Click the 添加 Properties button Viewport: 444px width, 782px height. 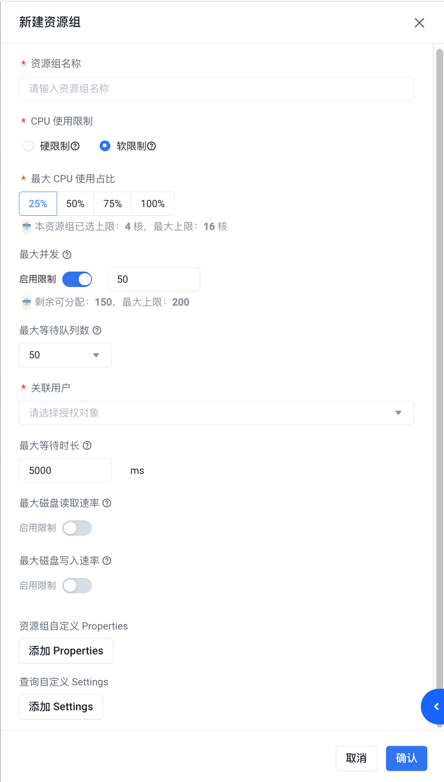(x=66, y=651)
